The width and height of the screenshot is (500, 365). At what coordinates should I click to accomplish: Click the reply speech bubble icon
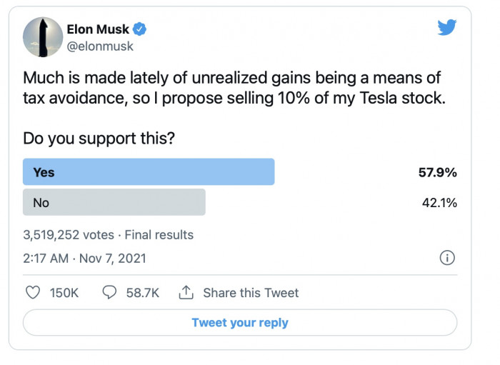tap(110, 293)
